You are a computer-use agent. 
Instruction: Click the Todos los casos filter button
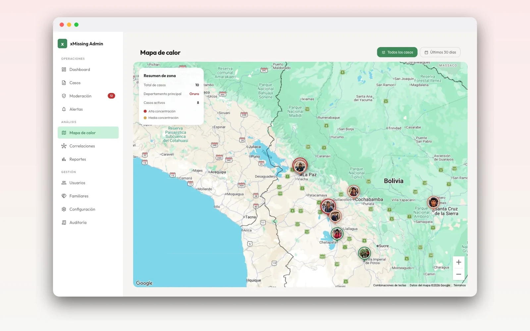(397, 52)
